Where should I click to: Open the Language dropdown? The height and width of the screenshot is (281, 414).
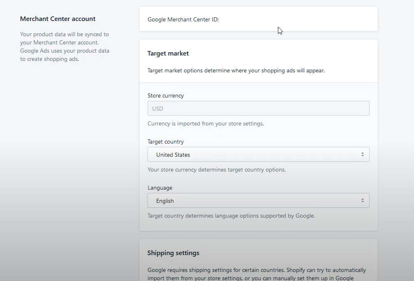tap(258, 201)
